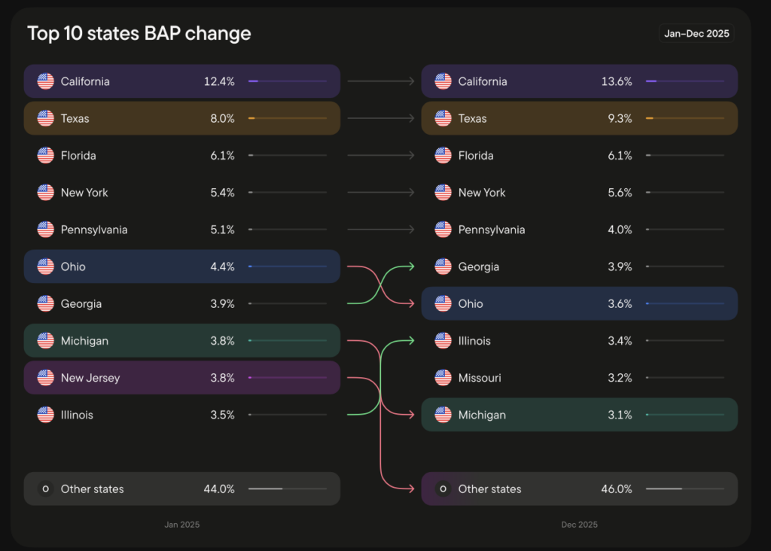Click the California flag icon in Jan 2025 column

pos(46,81)
